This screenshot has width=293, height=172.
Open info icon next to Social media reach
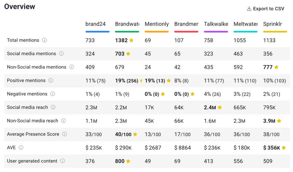53,107
